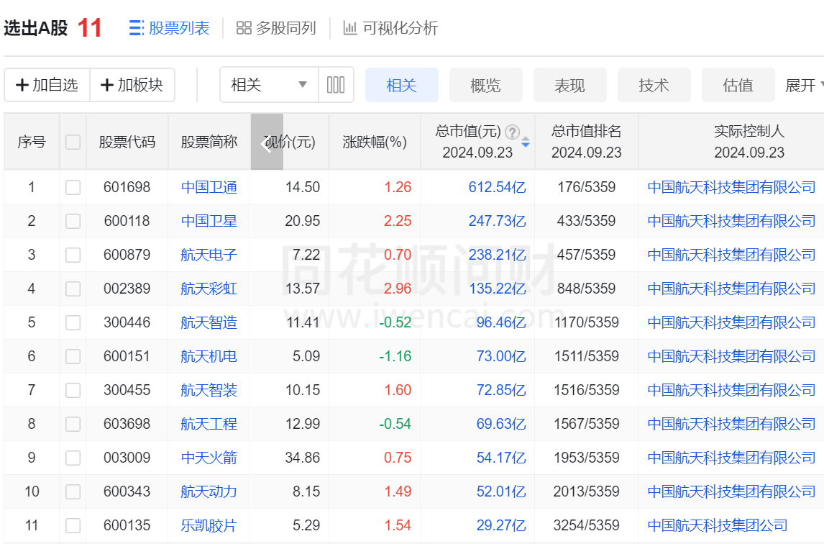Open stock link 航天智造

click(209, 322)
